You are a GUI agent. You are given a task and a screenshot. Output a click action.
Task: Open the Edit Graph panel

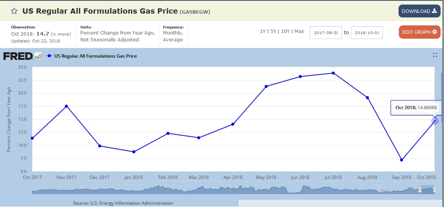pos(419,32)
